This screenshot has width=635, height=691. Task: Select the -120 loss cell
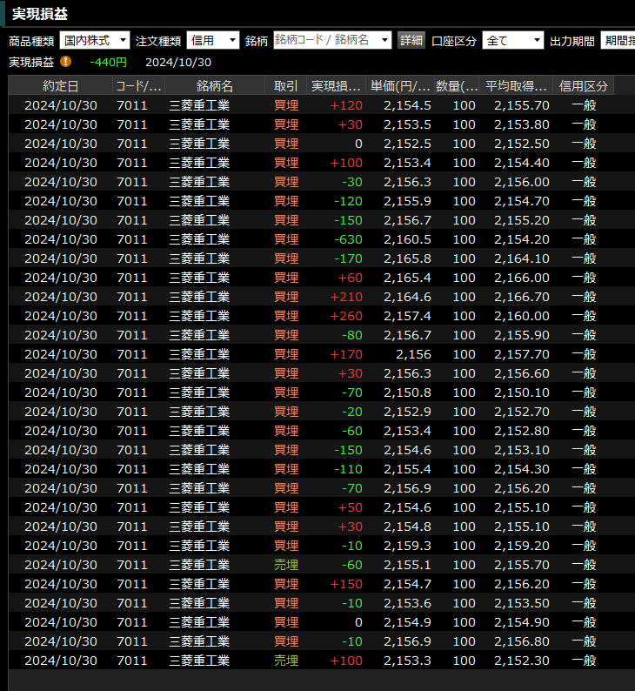click(x=348, y=201)
